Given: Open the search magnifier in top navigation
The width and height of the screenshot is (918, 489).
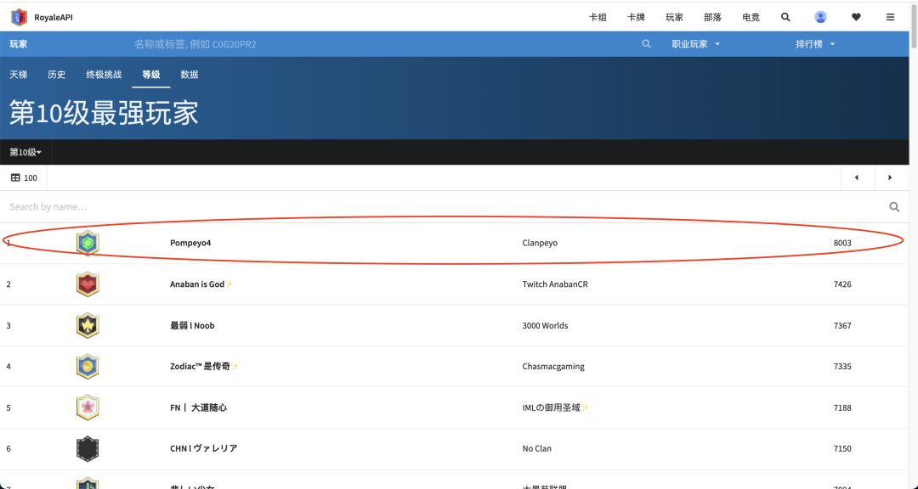Looking at the screenshot, I should click(x=785, y=17).
